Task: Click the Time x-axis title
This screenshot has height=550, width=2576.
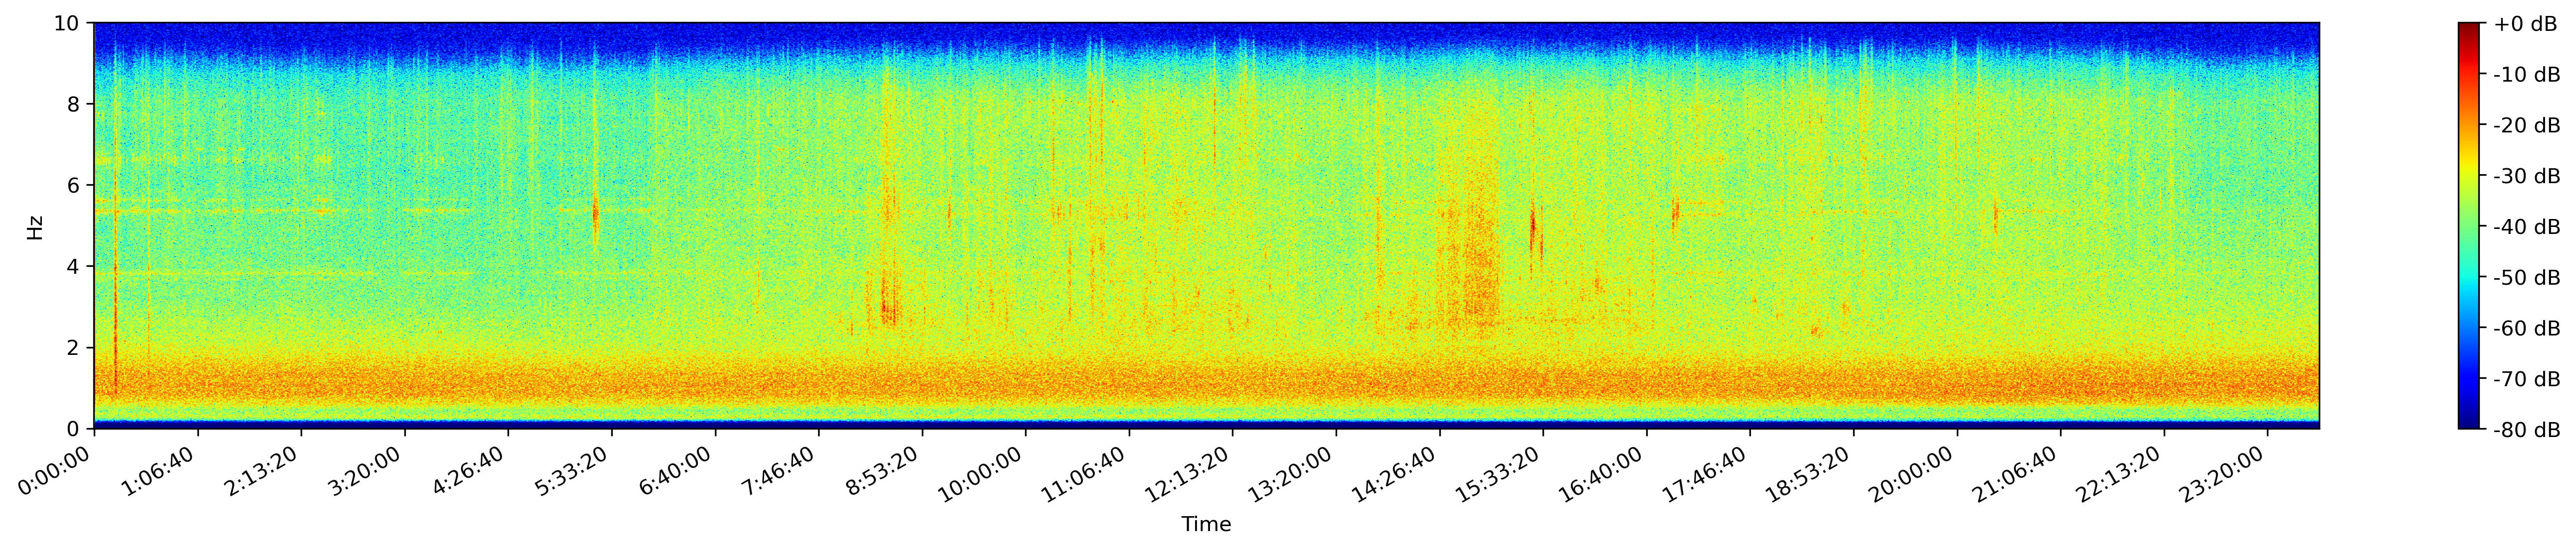Action: pyautogui.click(x=1206, y=524)
